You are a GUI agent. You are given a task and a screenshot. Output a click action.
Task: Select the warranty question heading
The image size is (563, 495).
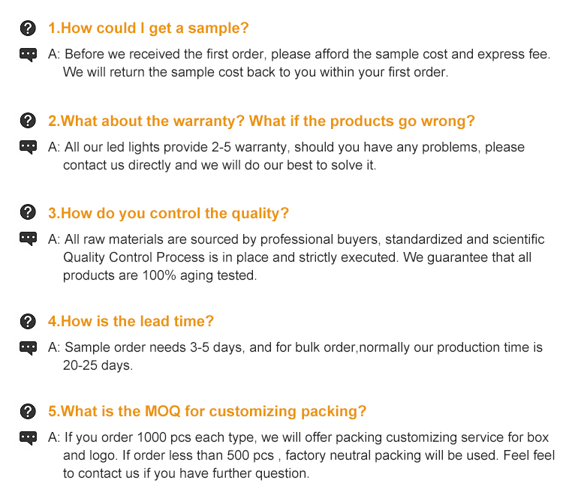point(261,121)
